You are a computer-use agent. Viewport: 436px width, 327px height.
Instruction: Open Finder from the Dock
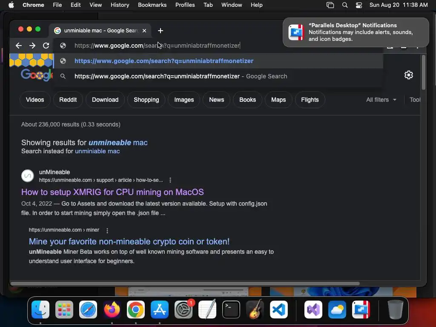(40, 310)
